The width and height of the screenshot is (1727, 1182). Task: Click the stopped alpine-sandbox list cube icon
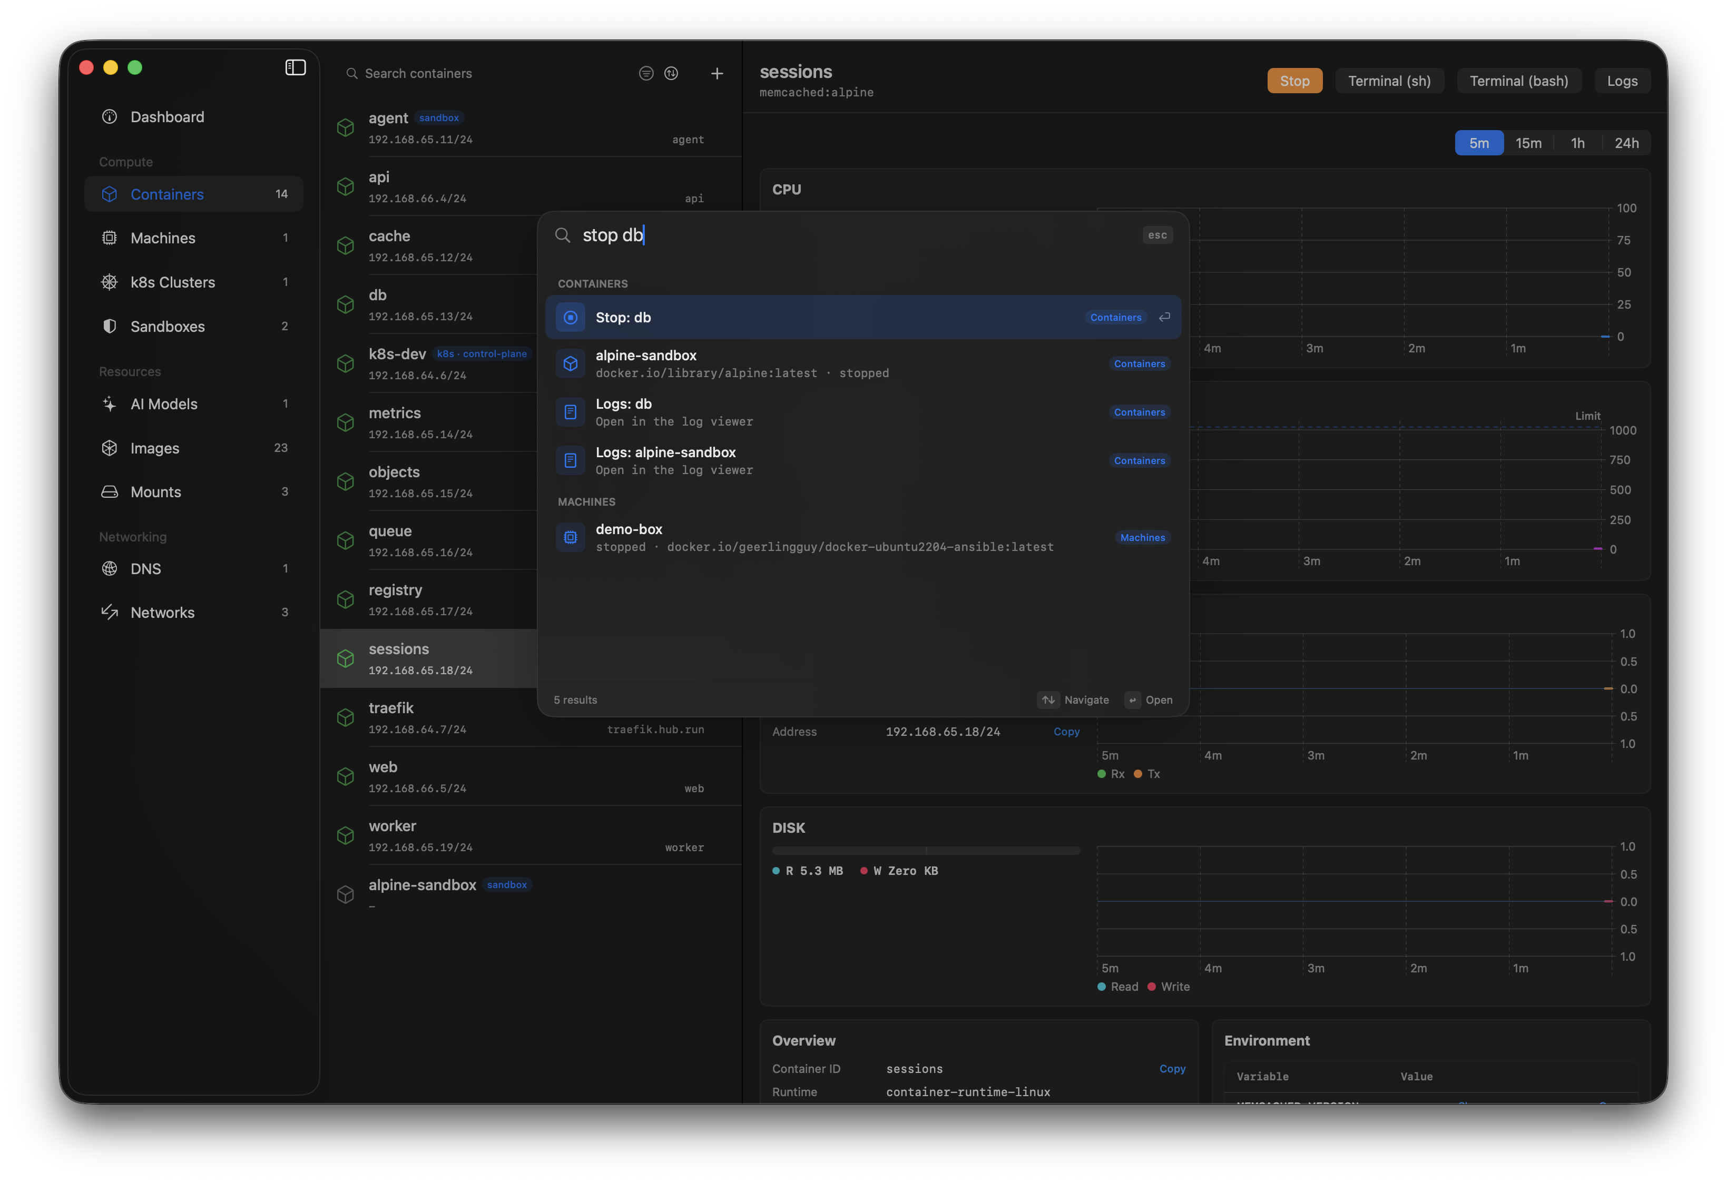pos(346,894)
